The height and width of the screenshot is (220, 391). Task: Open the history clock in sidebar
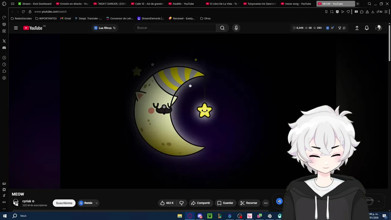click(4, 64)
